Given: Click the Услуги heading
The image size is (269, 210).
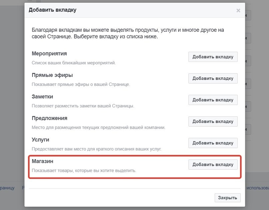Looking at the screenshot, I should click(x=40, y=139).
